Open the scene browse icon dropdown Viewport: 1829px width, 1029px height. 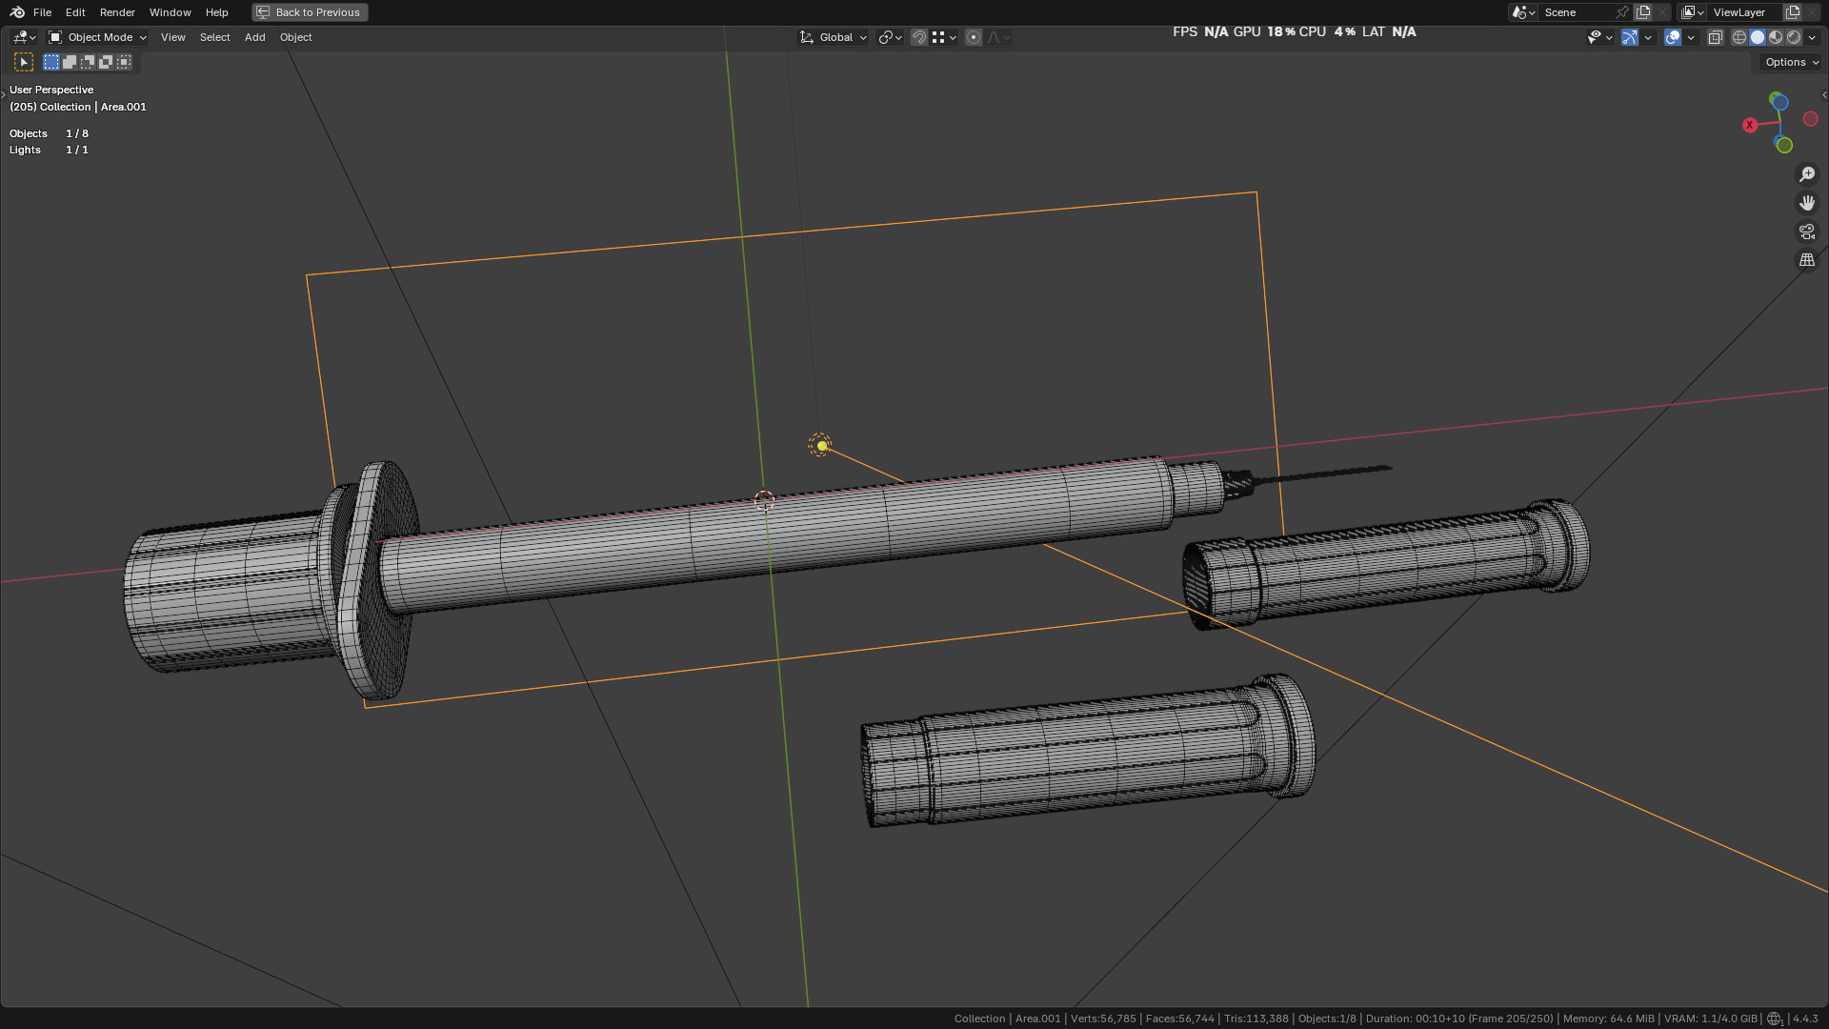point(1522,12)
